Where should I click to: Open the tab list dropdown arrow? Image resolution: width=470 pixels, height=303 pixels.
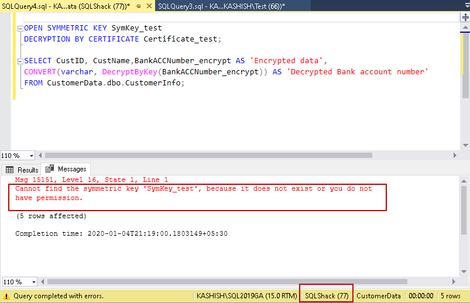pyautogui.click(x=466, y=6)
